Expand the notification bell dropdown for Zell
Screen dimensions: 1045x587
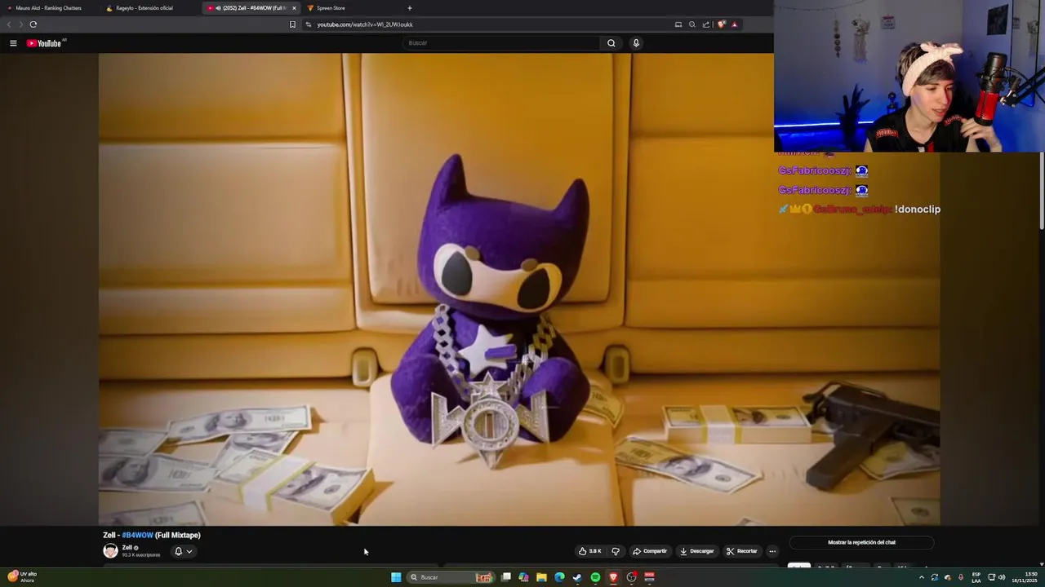(x=184, y=551)
